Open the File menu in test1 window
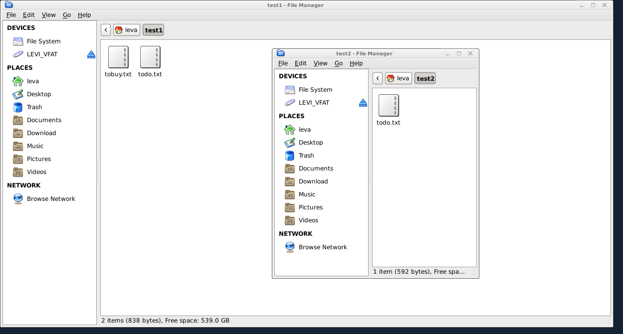 [11, 15]
